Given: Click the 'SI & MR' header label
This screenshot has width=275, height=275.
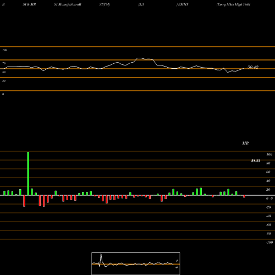Looking at the screenshot, I should point(29,4).
